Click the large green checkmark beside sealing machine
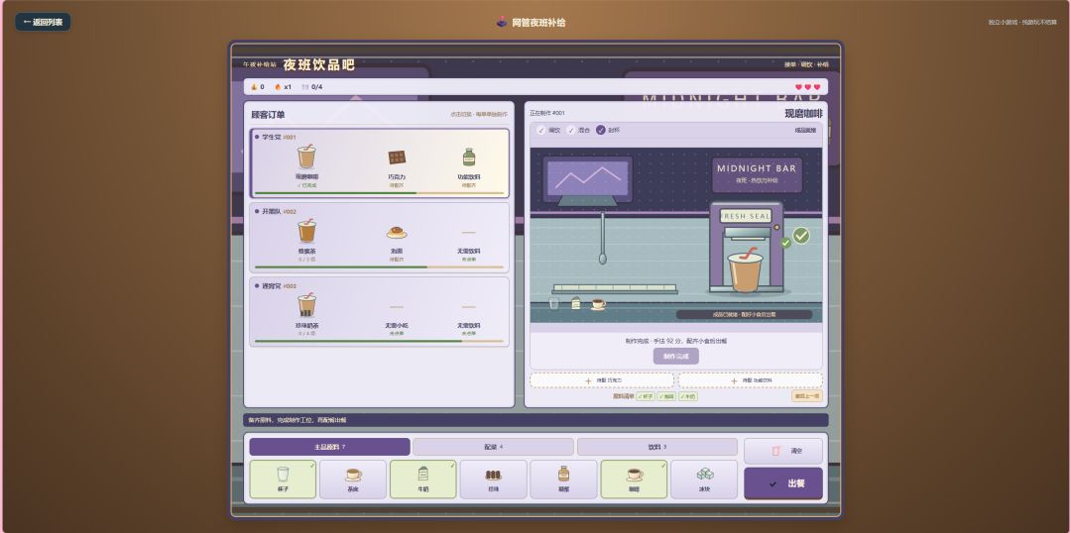The image size is (1071, 533). (x=801, y=236)
